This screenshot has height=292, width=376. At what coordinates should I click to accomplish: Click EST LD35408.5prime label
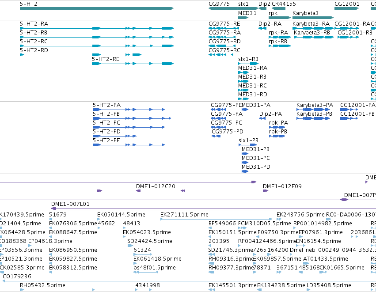329,285
